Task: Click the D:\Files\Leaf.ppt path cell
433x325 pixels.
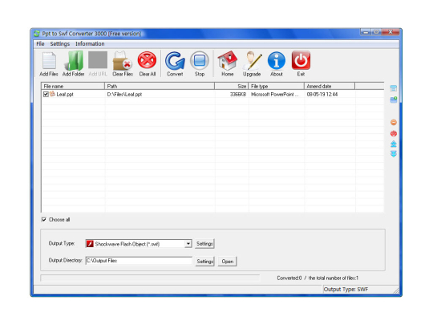Action: click(x=124, y=94)
